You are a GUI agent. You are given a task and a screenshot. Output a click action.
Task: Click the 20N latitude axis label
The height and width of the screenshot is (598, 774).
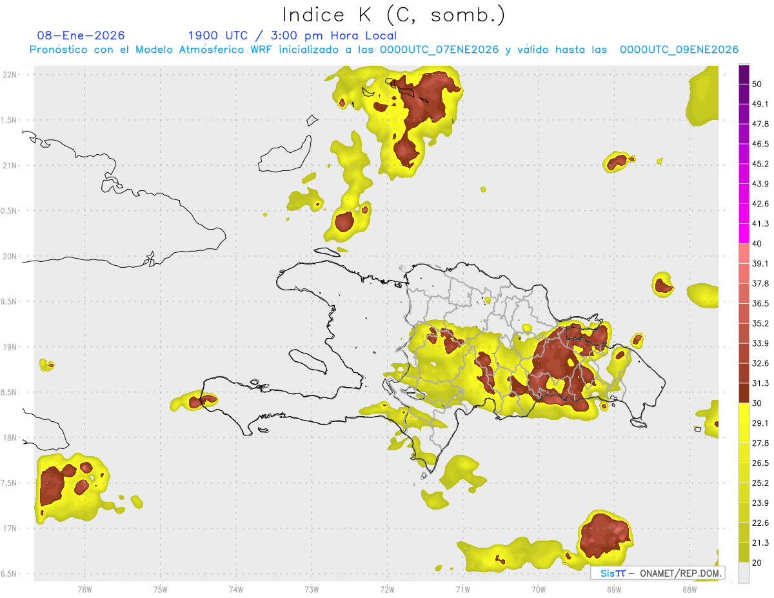10,256
